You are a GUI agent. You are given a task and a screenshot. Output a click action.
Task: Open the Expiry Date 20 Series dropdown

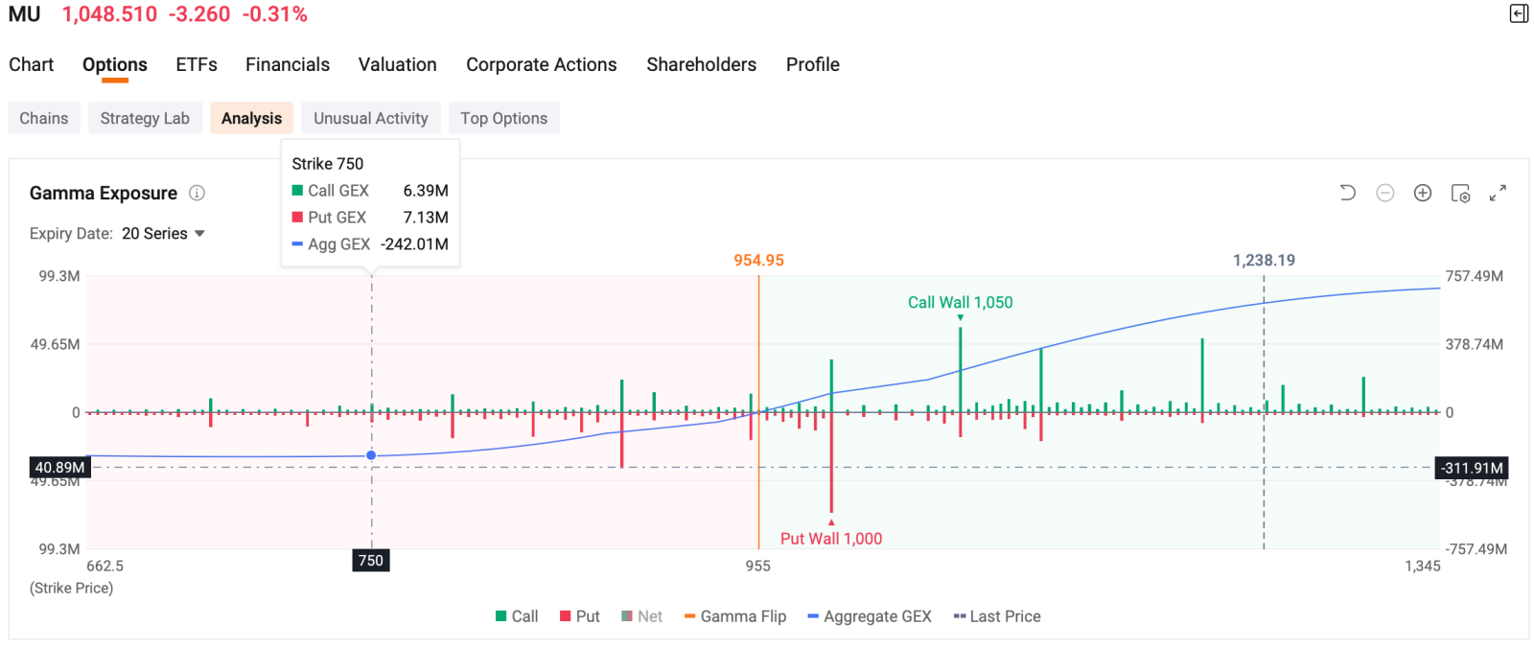pyautogui.click(x=163, y=234)
